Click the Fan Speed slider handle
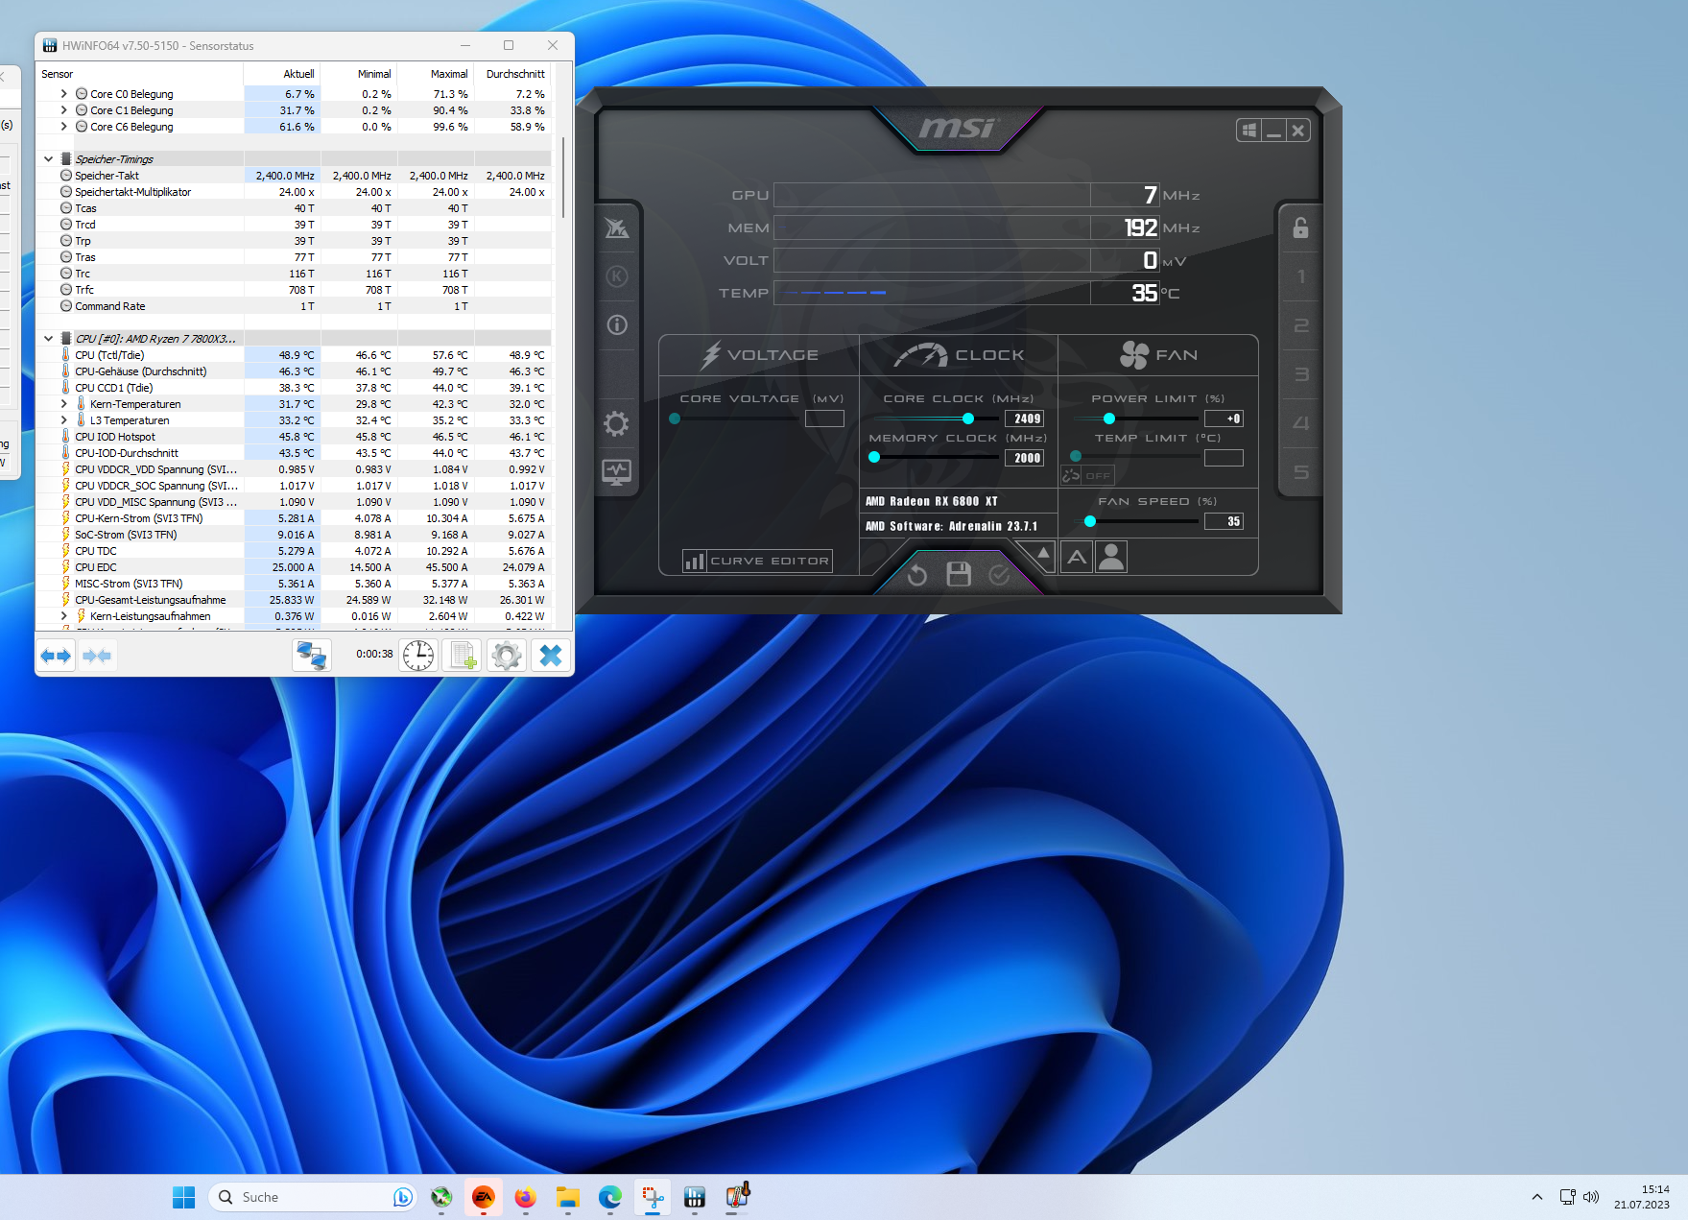The height and width of the screenshot is (1220, 1688). (x=1090, y=521)
